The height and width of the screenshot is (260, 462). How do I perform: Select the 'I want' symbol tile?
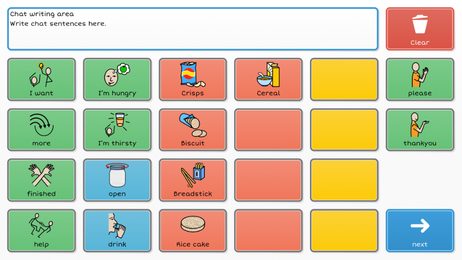42,79
